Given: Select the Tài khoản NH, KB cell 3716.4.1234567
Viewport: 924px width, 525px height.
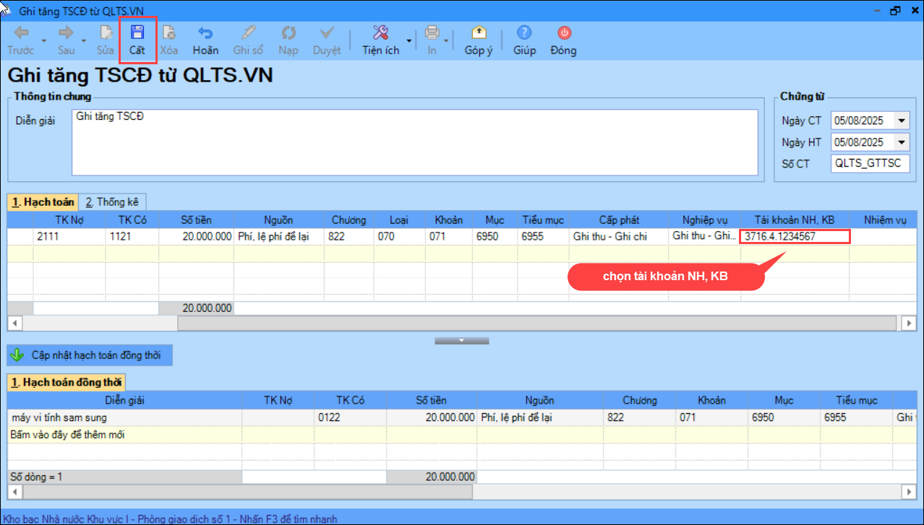Looking at the screenshot, I should pyautogui.click(x=795, y=236).
